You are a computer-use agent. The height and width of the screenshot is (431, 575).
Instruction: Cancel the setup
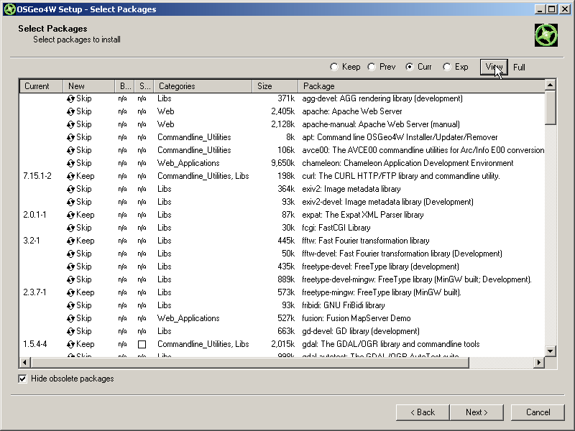tap(538, 412)
